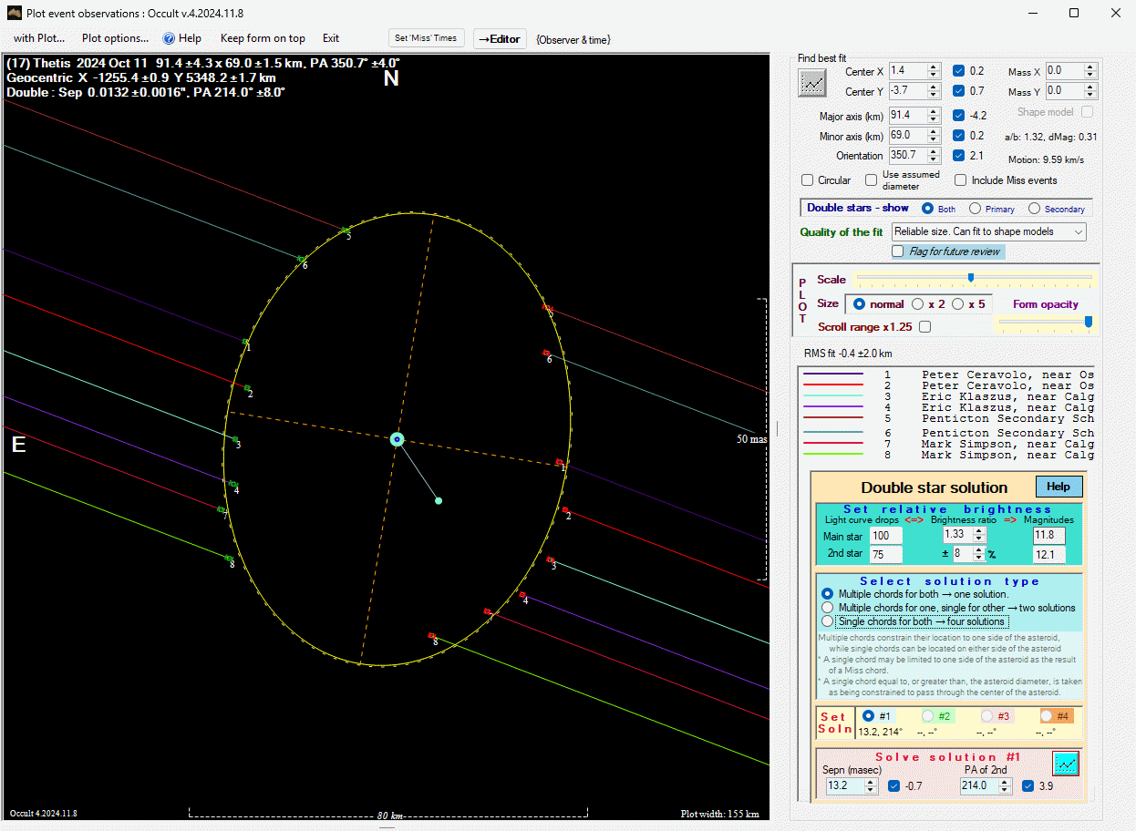The width and height of the screenshot is (1136, 831).
Task: Open the Quality of the fit dropdown
Action: pyautogui.click(x=989, y=232)
